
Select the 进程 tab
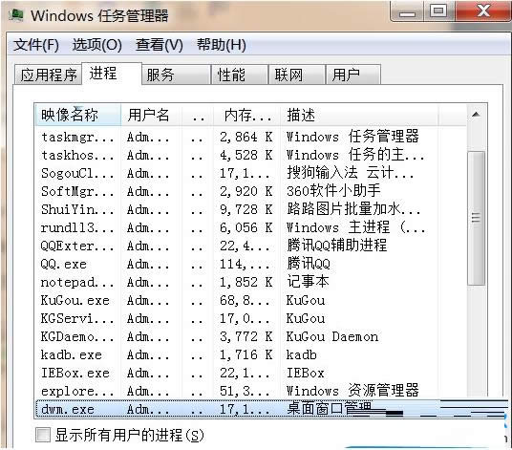point(112,74)
